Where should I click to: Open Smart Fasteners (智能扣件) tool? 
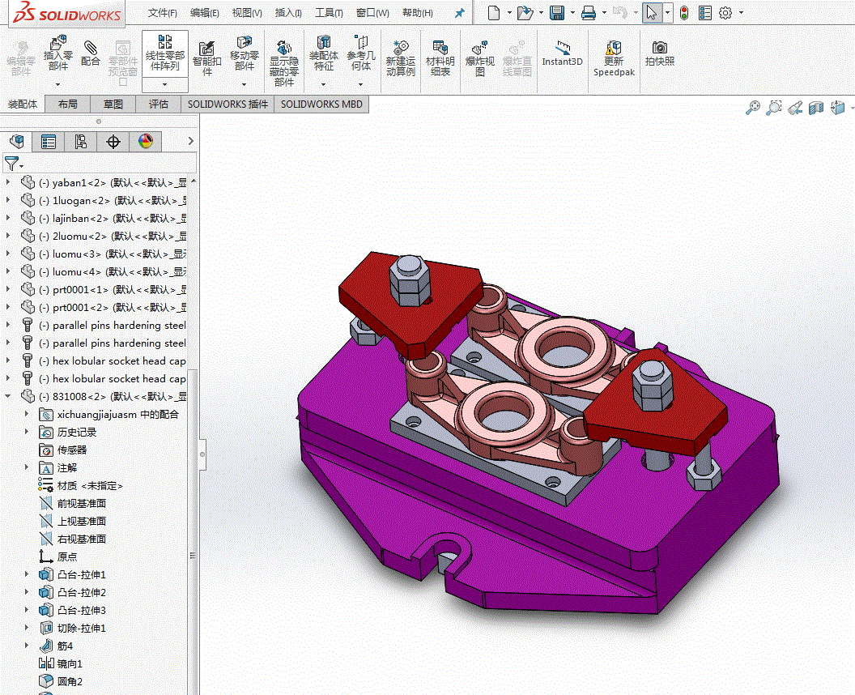tap(206, 58)
